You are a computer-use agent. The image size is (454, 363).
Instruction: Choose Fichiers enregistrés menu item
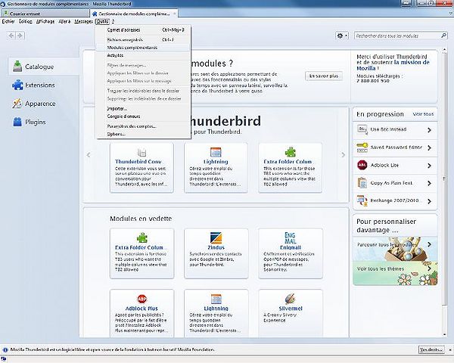point(143,39)
